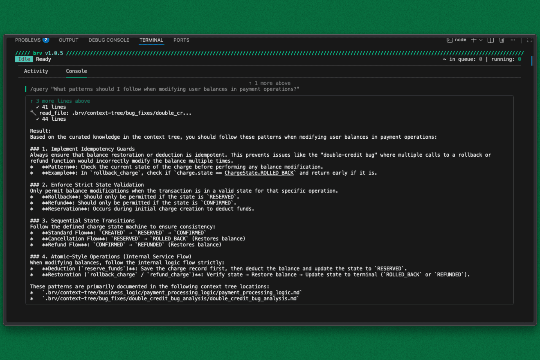This screenshot has width=540, height=360.
Task: Switch to the Problems tab
Action: tap(28, 40)
